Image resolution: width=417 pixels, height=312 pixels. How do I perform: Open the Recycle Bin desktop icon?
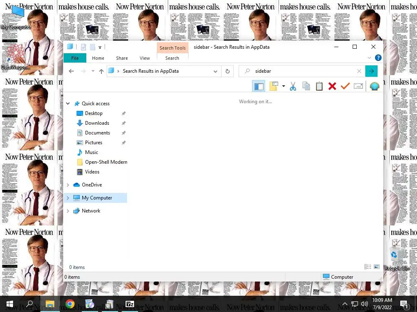397,259
